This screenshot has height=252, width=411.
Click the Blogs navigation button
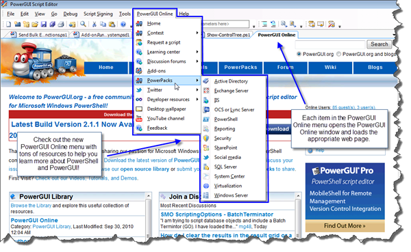(x=375, y=68)
